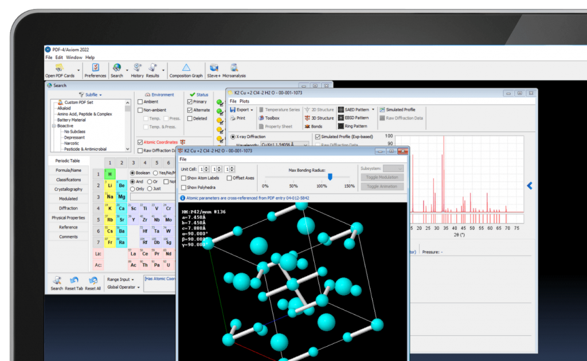Image resolution: width=587 pixels, height=361 pixels.
Task: Click the blue arrow beside diffraction plot
Action: [x=530, y=186]
